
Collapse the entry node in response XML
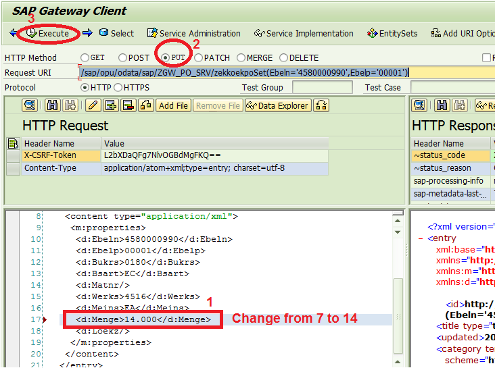pyautogui.click(x=421, y=239)
